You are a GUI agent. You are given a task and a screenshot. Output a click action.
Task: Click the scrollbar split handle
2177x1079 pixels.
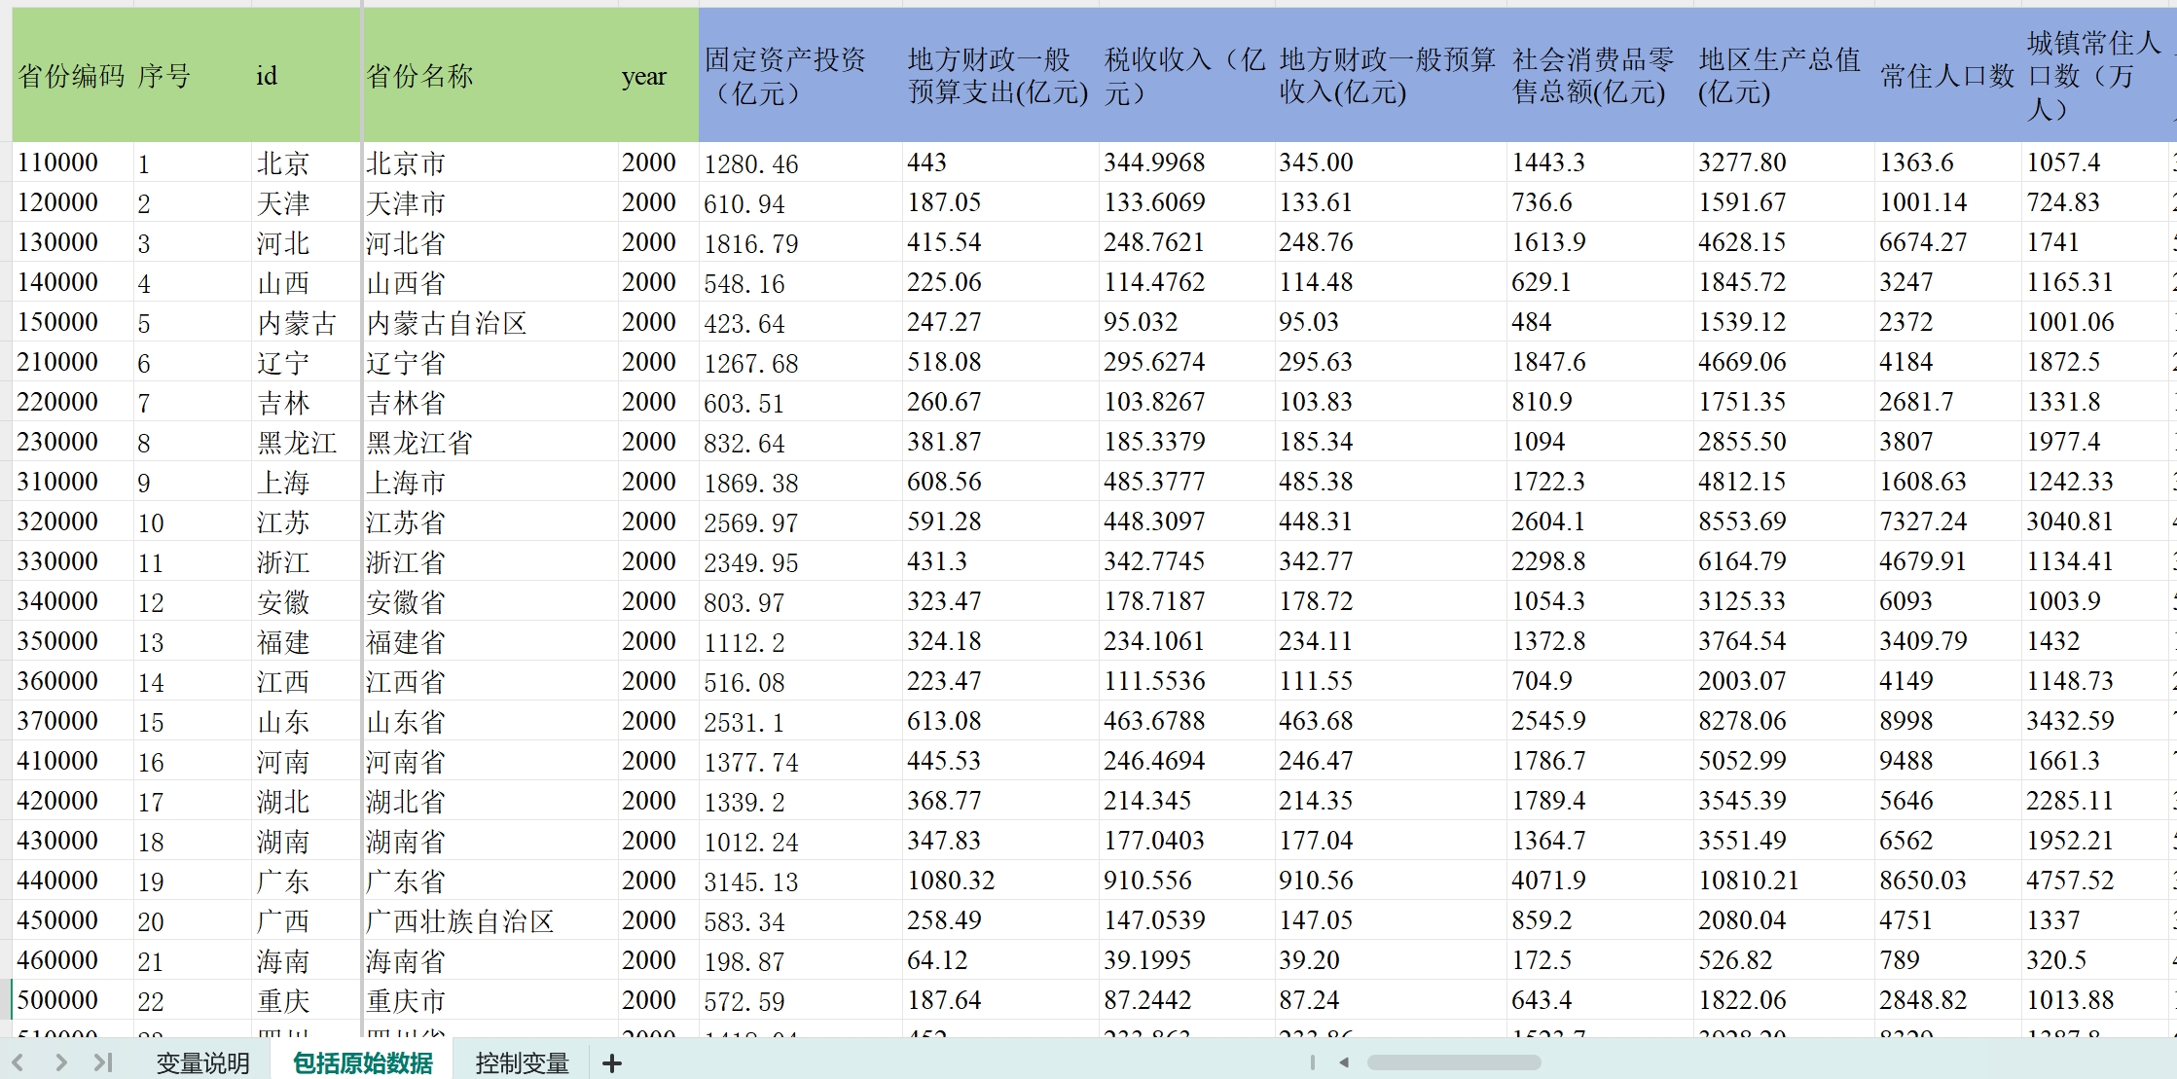click(x=1312, y=1062)
